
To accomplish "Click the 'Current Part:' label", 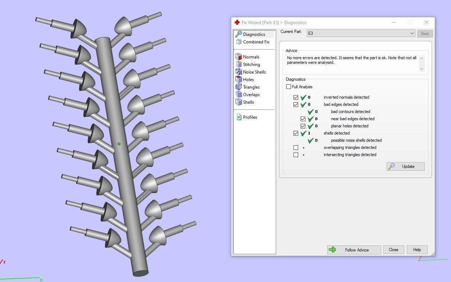I will (291, 32).
